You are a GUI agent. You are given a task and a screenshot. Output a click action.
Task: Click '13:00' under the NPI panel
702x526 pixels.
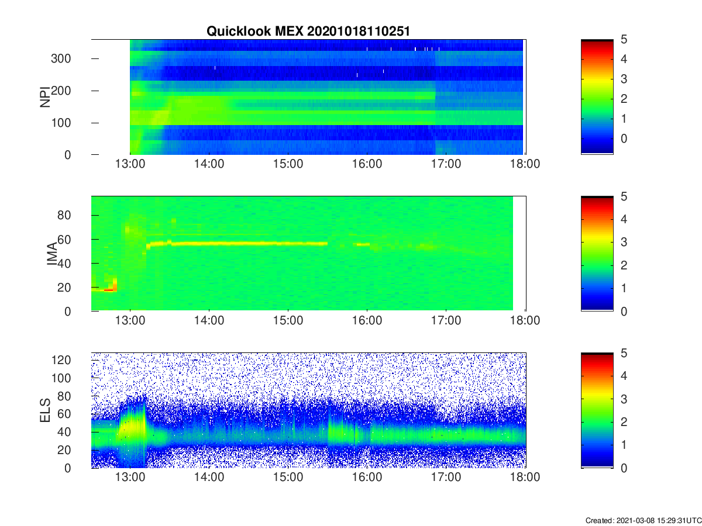pos(130,164)
